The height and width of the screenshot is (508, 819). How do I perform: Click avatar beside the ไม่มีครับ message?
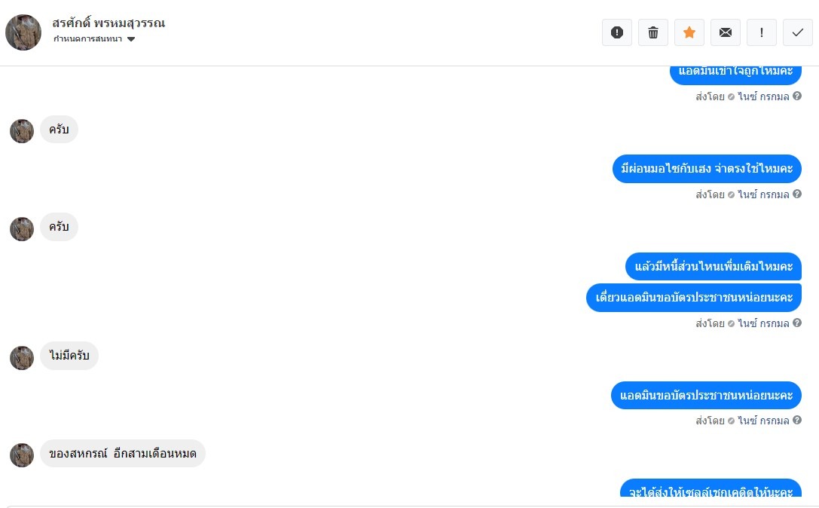[22, 358]
